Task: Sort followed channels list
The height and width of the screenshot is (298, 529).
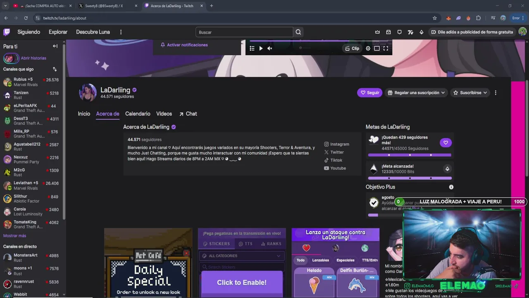Action: point(55,69)
